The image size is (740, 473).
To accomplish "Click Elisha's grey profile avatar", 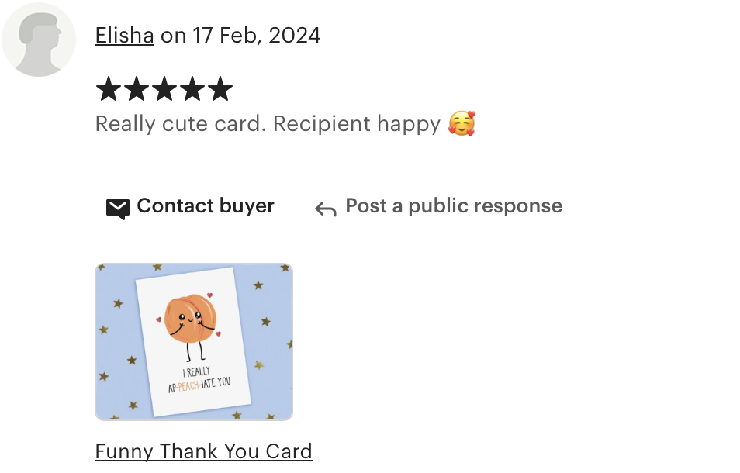I will tap(39, 40).
